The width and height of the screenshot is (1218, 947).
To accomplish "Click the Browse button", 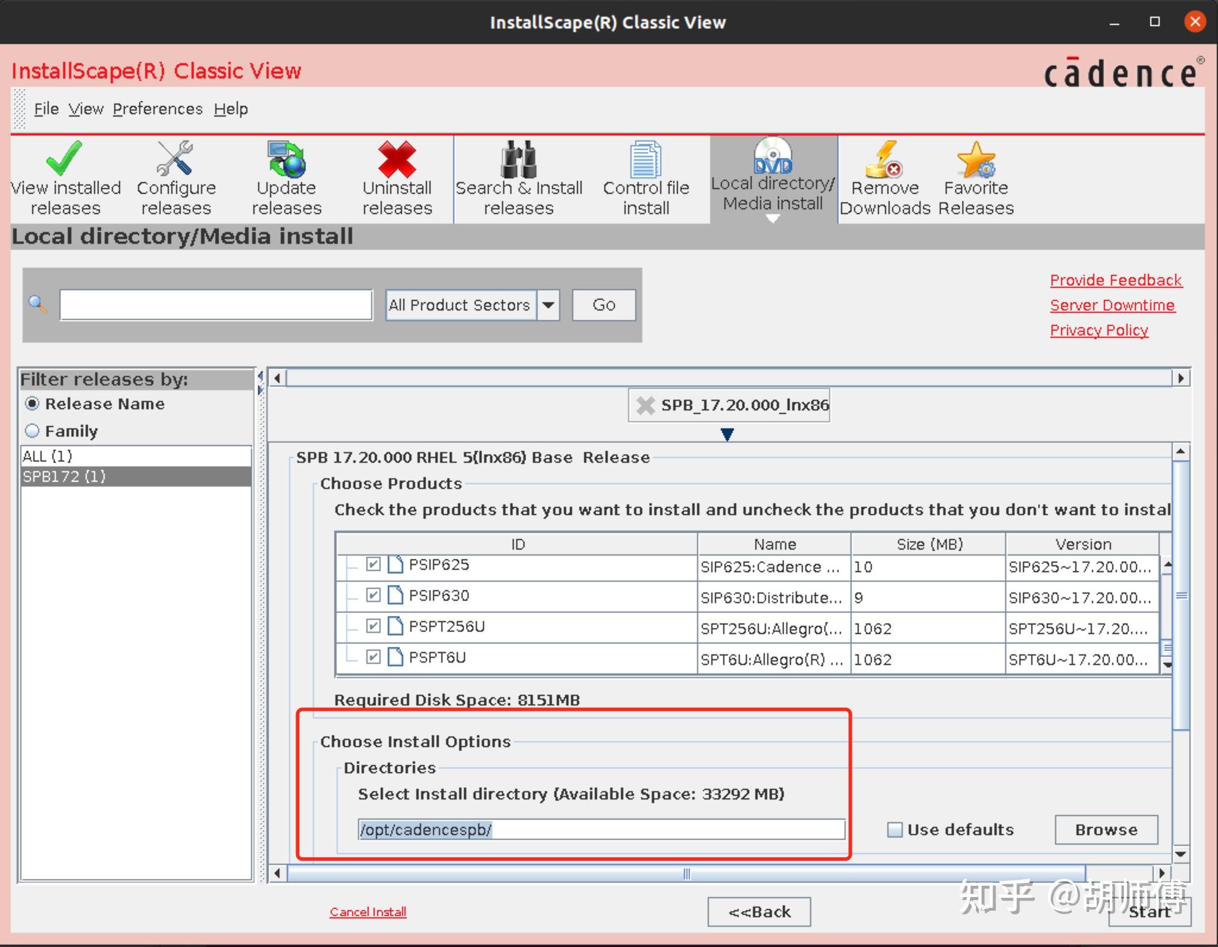I will [x=1106, y=830].
